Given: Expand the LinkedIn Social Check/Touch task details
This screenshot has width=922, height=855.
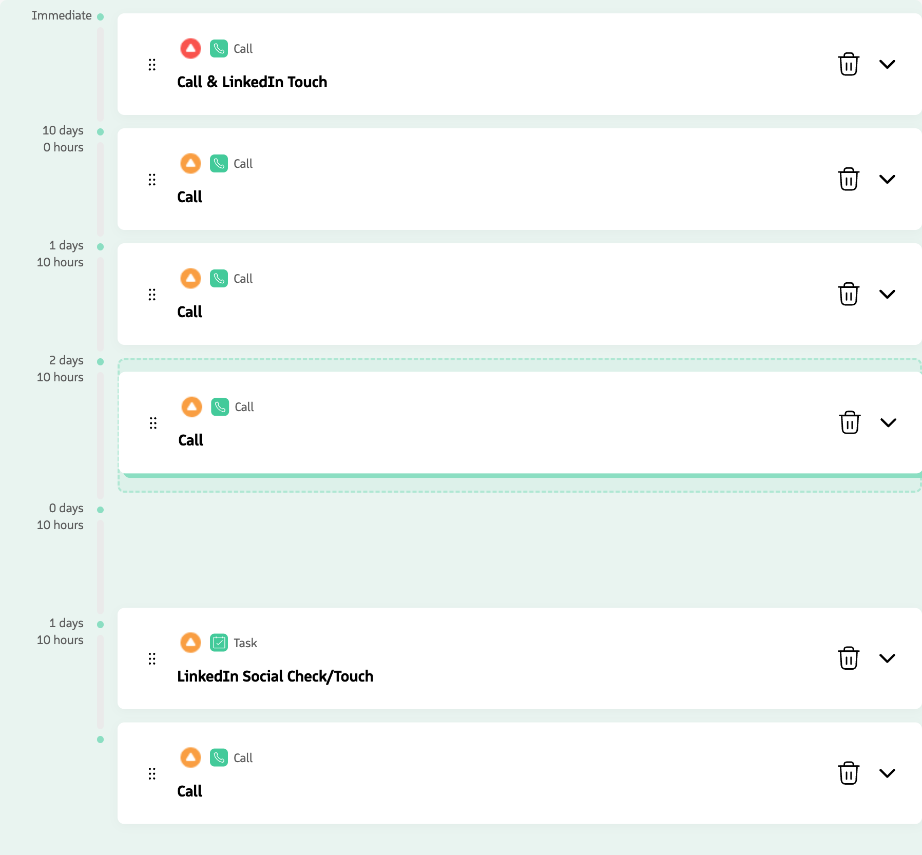Looking at the screenshot, I should [x=888, y=657].
